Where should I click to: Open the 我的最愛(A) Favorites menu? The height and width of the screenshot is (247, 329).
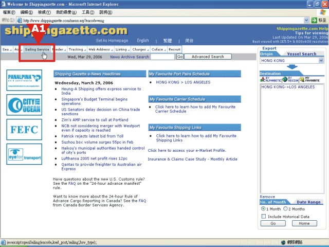66,12
